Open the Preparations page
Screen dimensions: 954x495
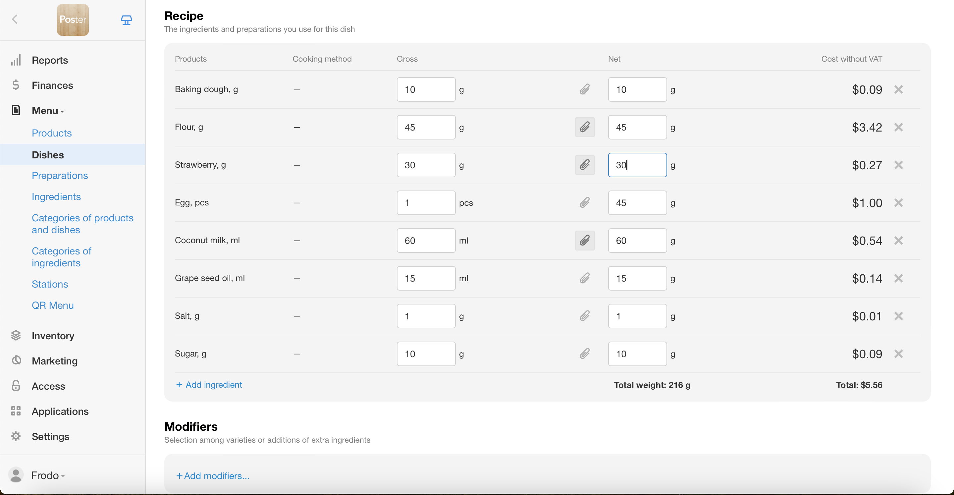click(x=60, y=176)
